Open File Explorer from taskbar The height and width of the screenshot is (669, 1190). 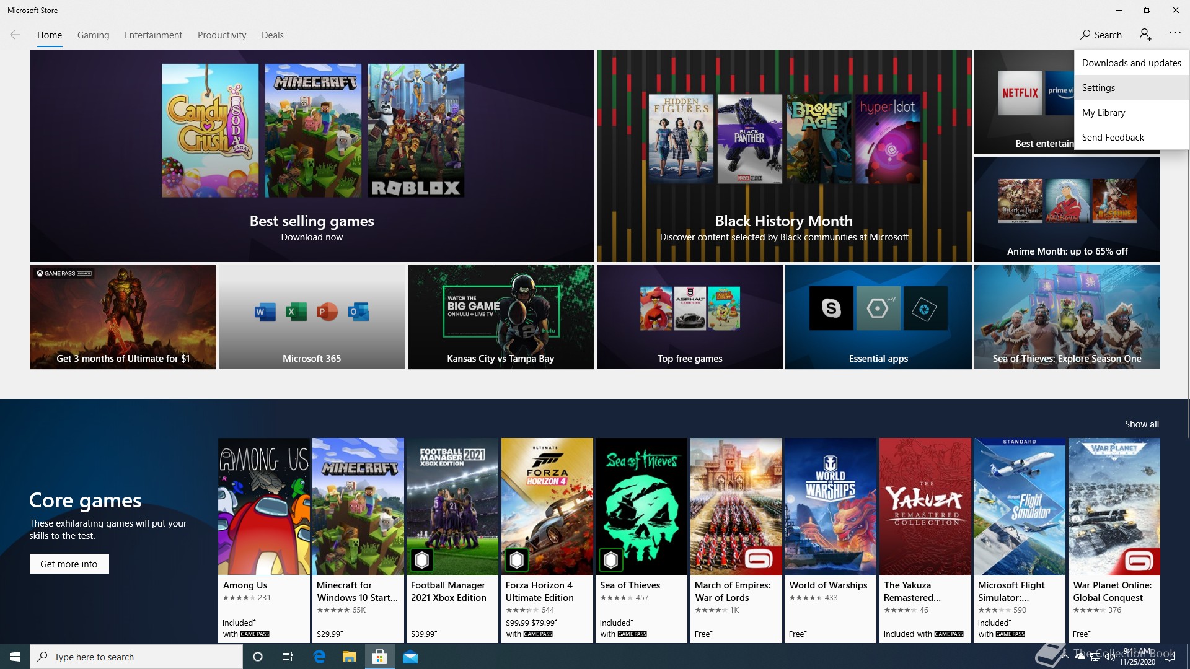coord(350,657)
